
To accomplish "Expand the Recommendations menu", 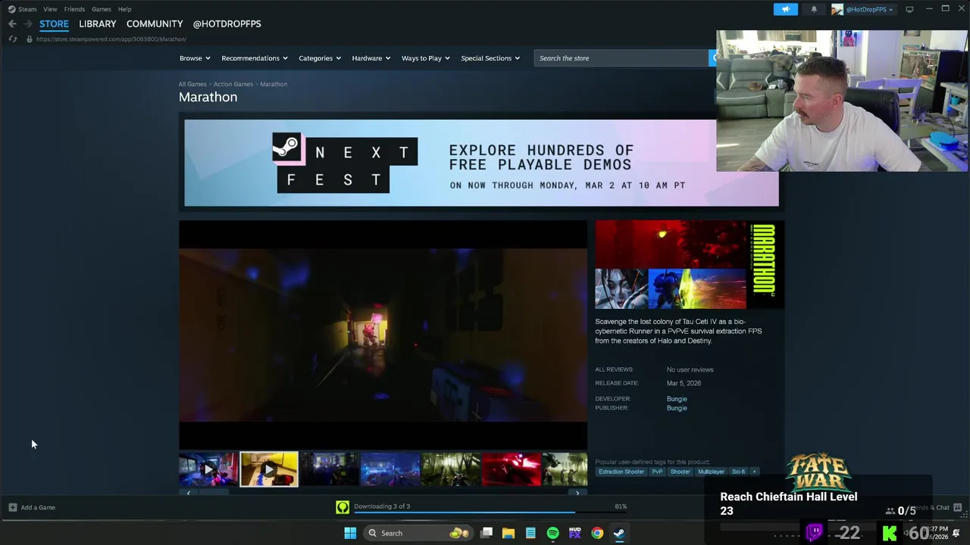I will (x=255, y=58).
